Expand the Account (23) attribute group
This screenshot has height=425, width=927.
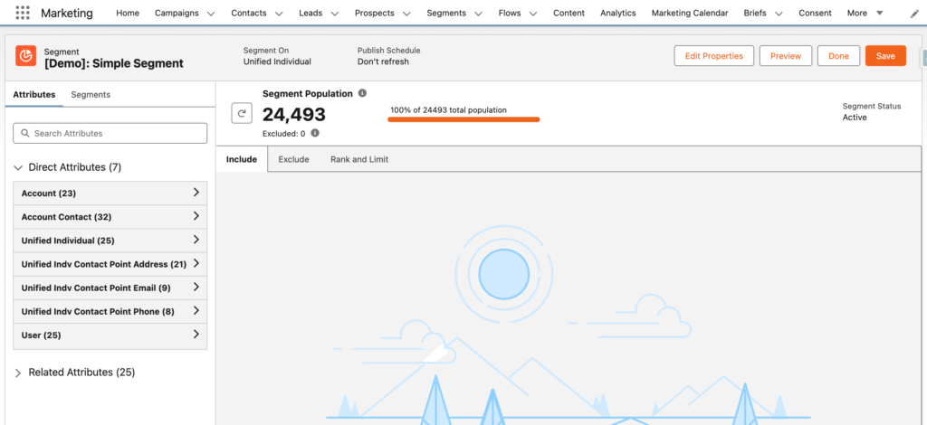[x=196, y=193]
